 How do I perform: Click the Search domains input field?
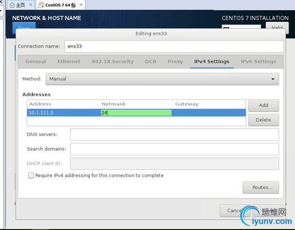[175, 149]
